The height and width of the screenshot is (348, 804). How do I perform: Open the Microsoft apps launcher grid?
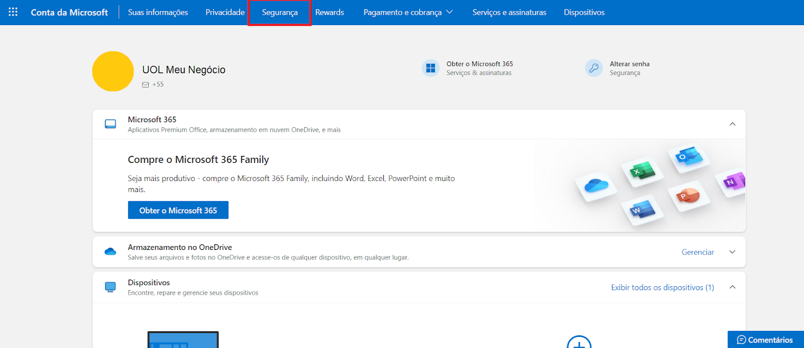(13, 12)
